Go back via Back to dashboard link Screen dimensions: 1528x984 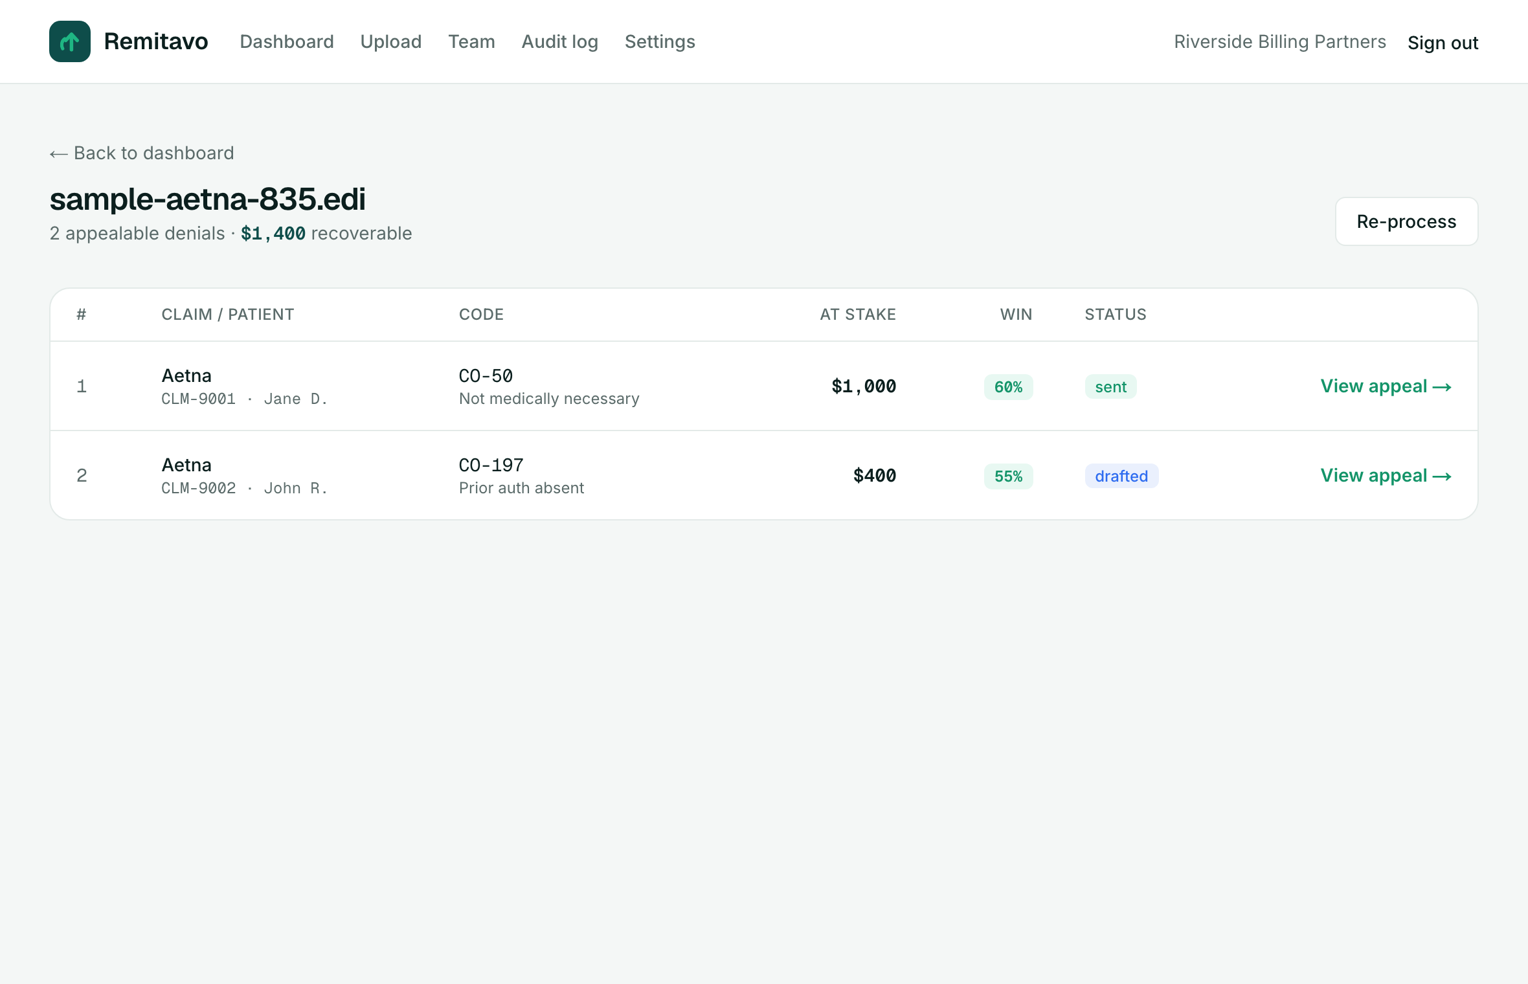click(142, 153)
